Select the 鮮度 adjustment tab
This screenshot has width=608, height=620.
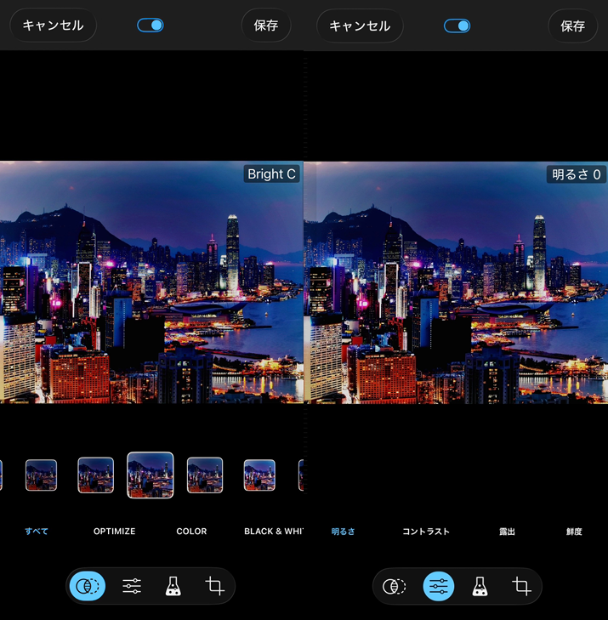click(x=574, y=532)
